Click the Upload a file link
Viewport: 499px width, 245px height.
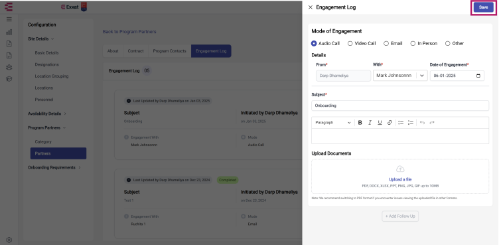coord(400,179)
